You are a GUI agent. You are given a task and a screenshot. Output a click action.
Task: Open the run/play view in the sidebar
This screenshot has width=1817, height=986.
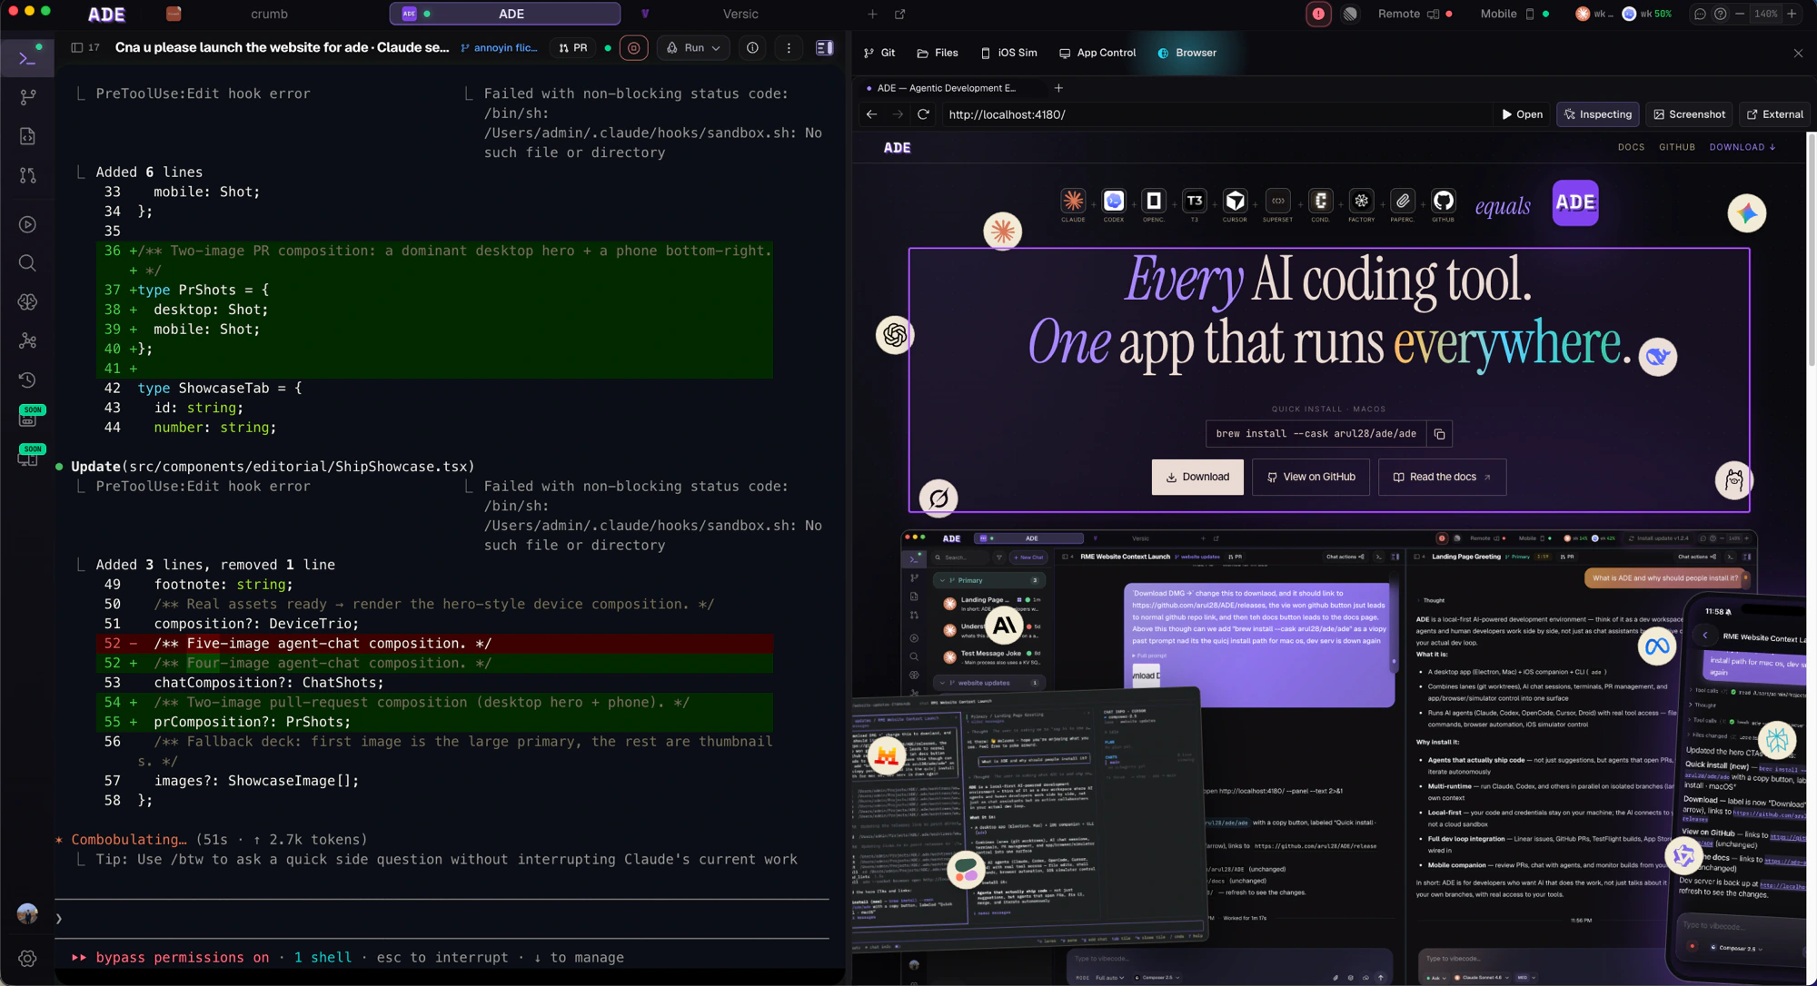(x=27, y=224)
